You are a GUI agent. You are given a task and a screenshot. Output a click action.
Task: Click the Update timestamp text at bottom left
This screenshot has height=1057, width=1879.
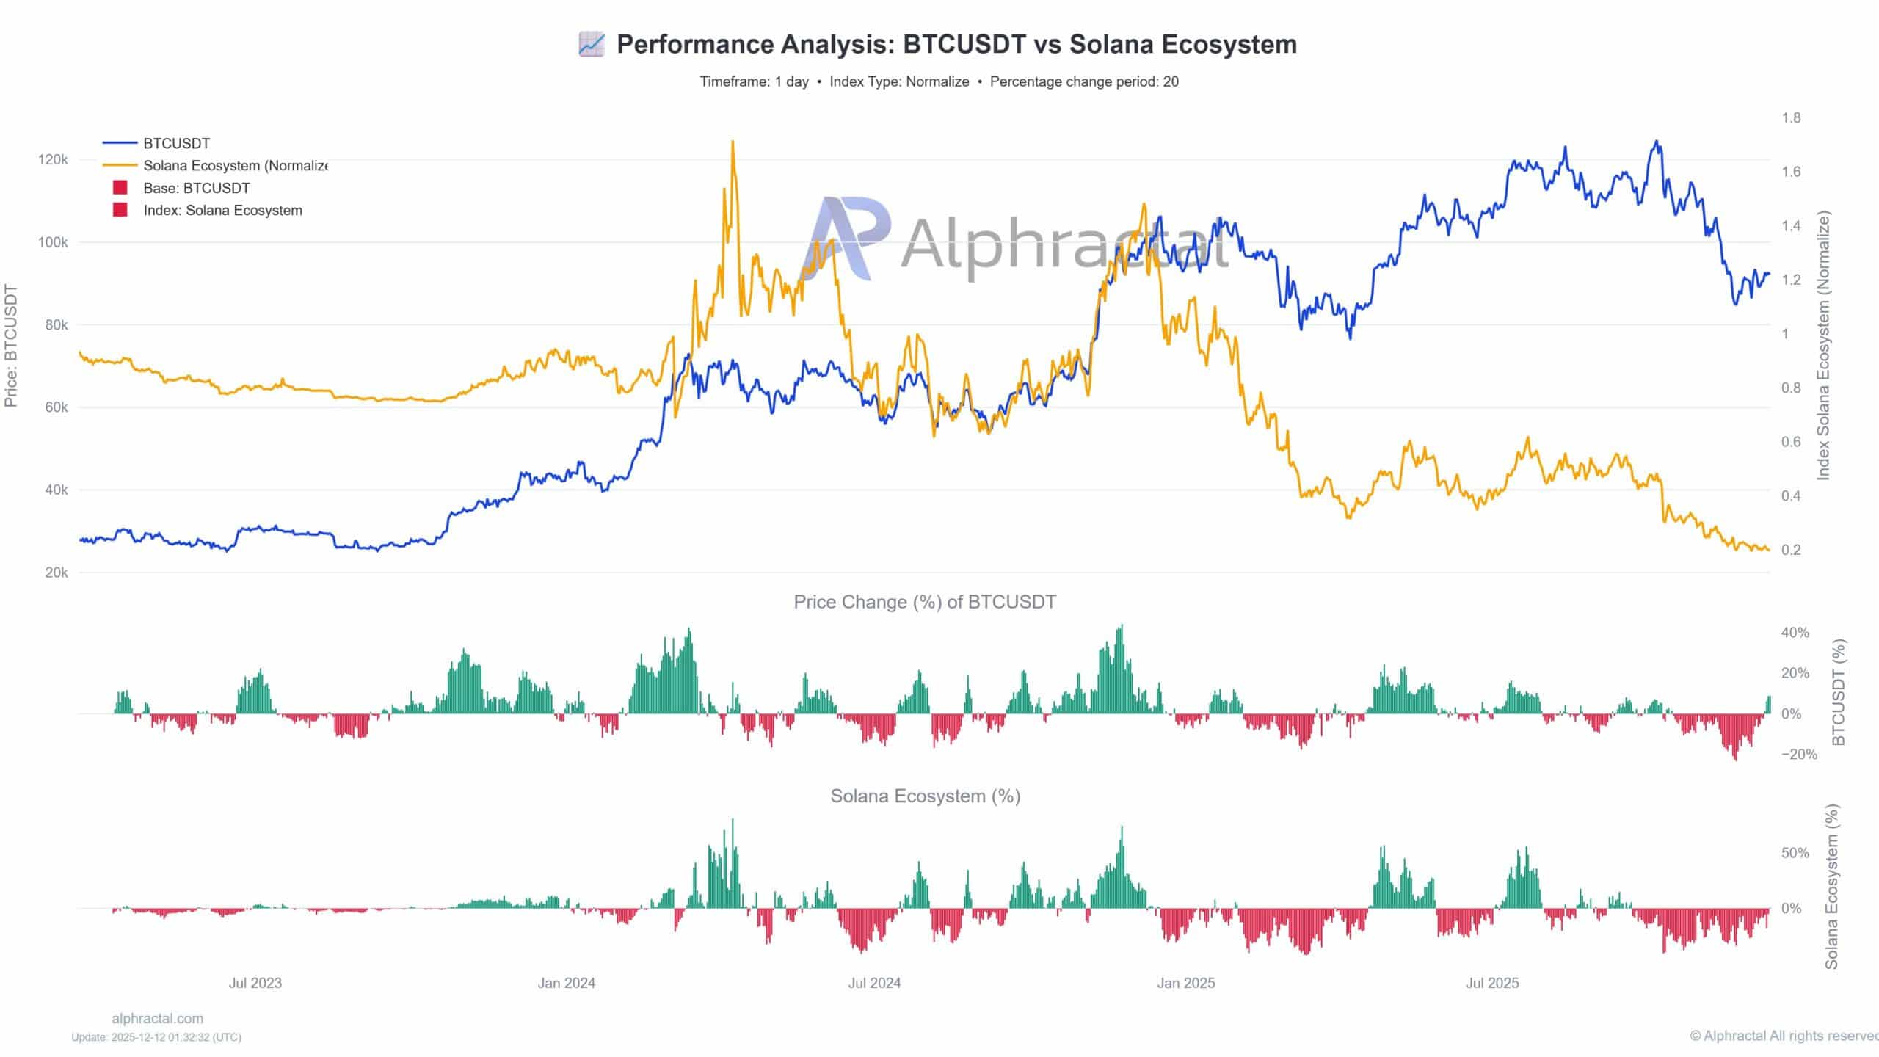[x=156, y=1037]
